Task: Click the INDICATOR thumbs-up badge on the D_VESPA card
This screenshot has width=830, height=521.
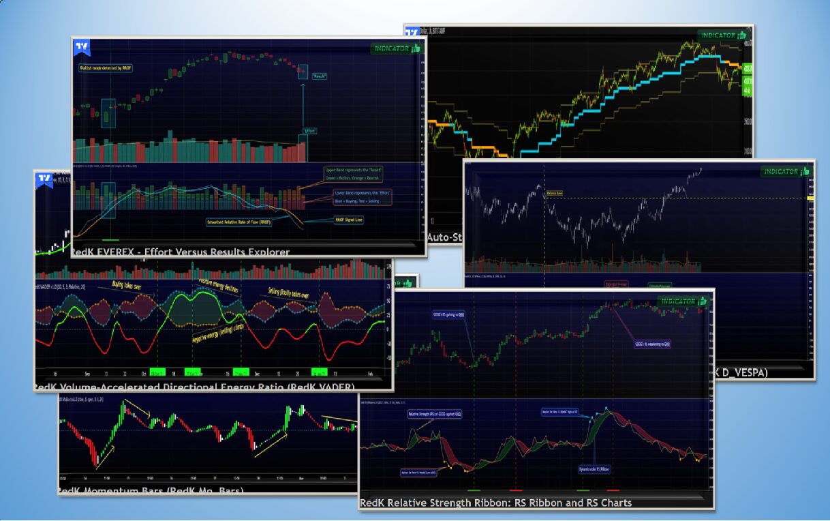Action: (x=785, y=172)
